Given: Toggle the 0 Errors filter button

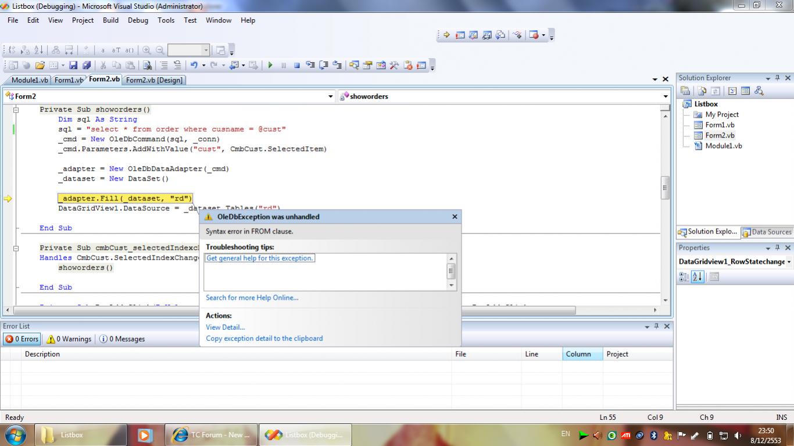Looking at the screenshot, I should [x=22, y=339].
